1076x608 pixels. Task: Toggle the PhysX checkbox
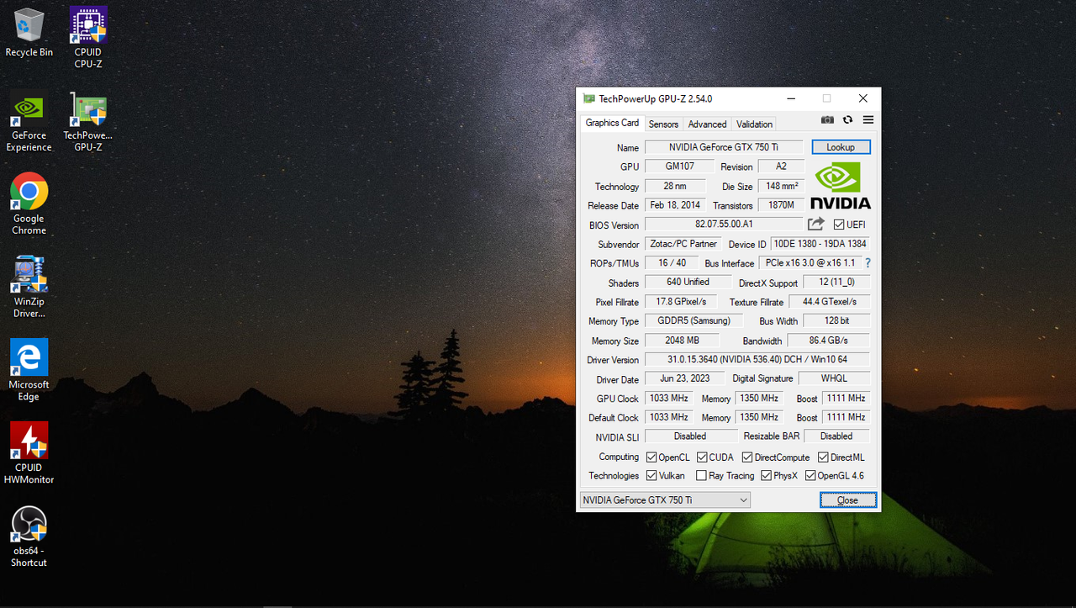tap(767, 476)
